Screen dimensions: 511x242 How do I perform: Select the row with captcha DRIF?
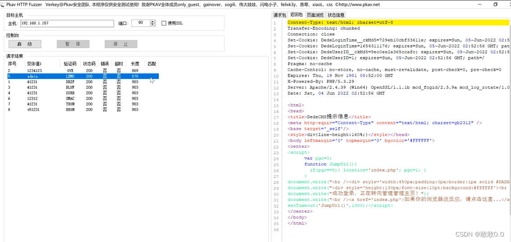tap(83, 82)
